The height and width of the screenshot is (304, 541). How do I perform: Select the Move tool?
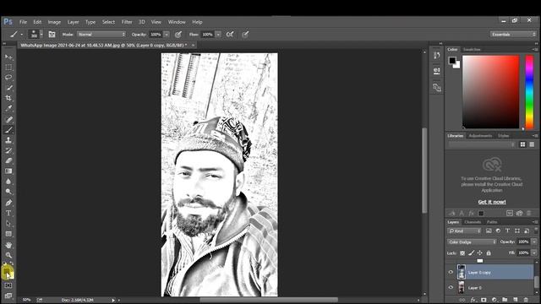tap(8, 57)
